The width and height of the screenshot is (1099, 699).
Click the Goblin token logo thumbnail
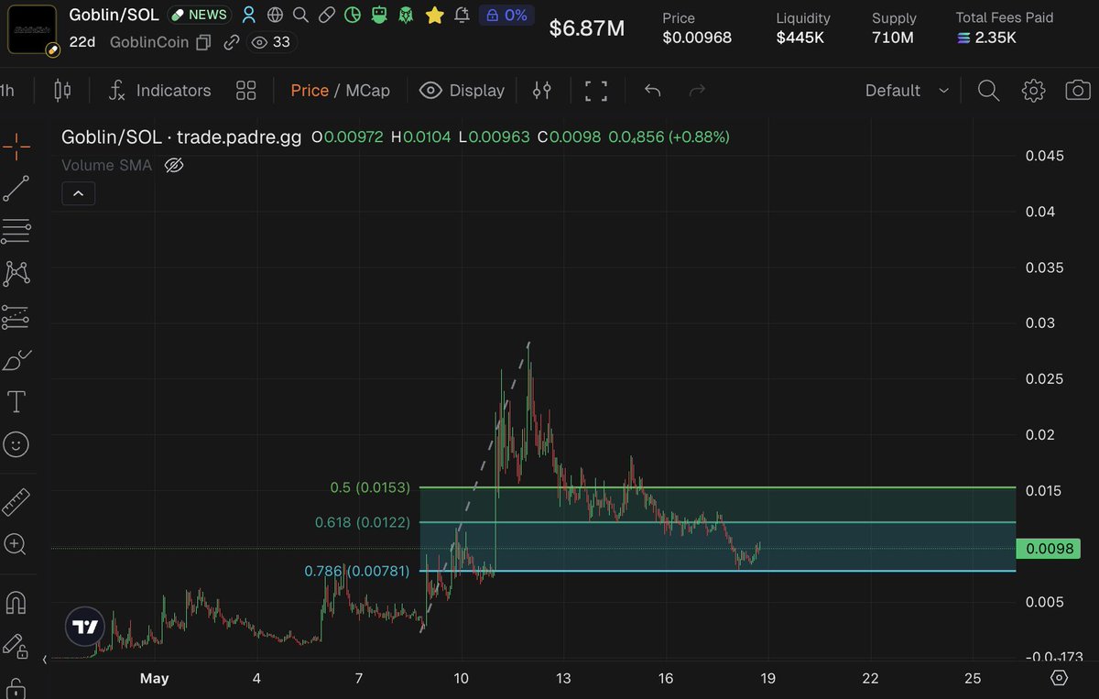(32, 28)
